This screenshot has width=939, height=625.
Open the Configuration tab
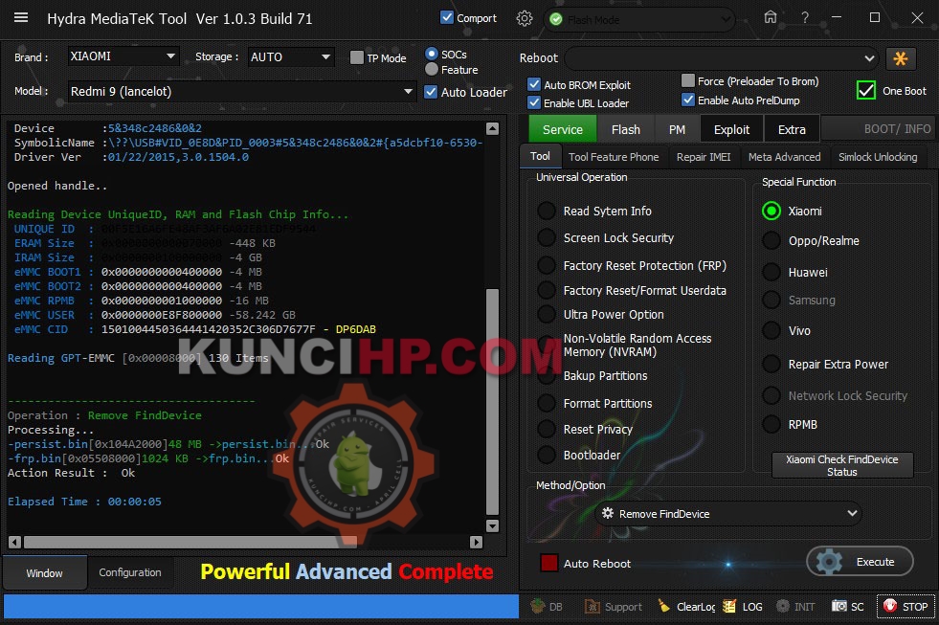click(130, 572)
